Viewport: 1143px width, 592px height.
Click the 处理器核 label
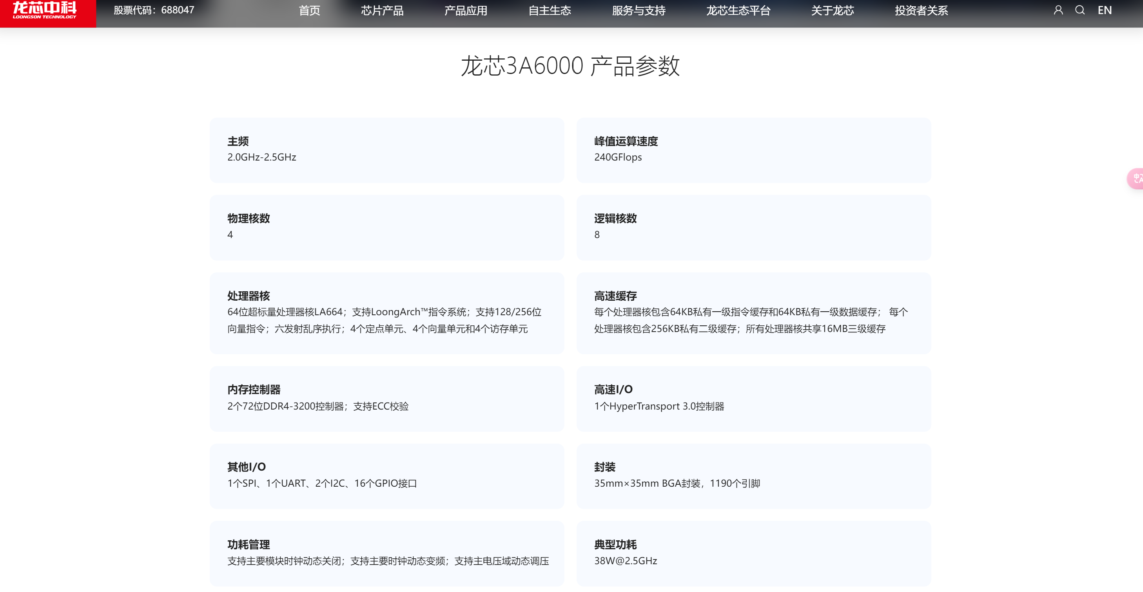click(249, 296)
